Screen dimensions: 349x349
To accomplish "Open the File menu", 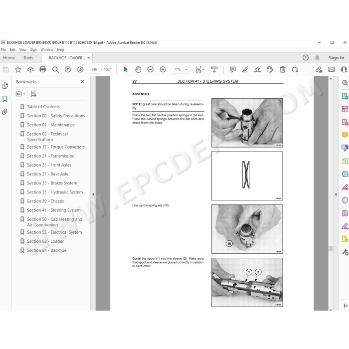I will coord(3,50).
